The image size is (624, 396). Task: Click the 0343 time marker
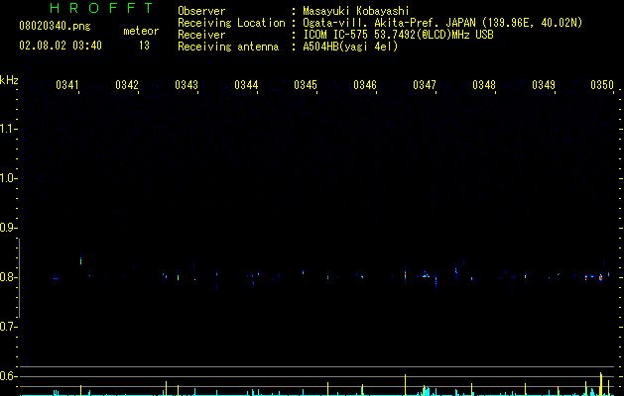[187, 85]
